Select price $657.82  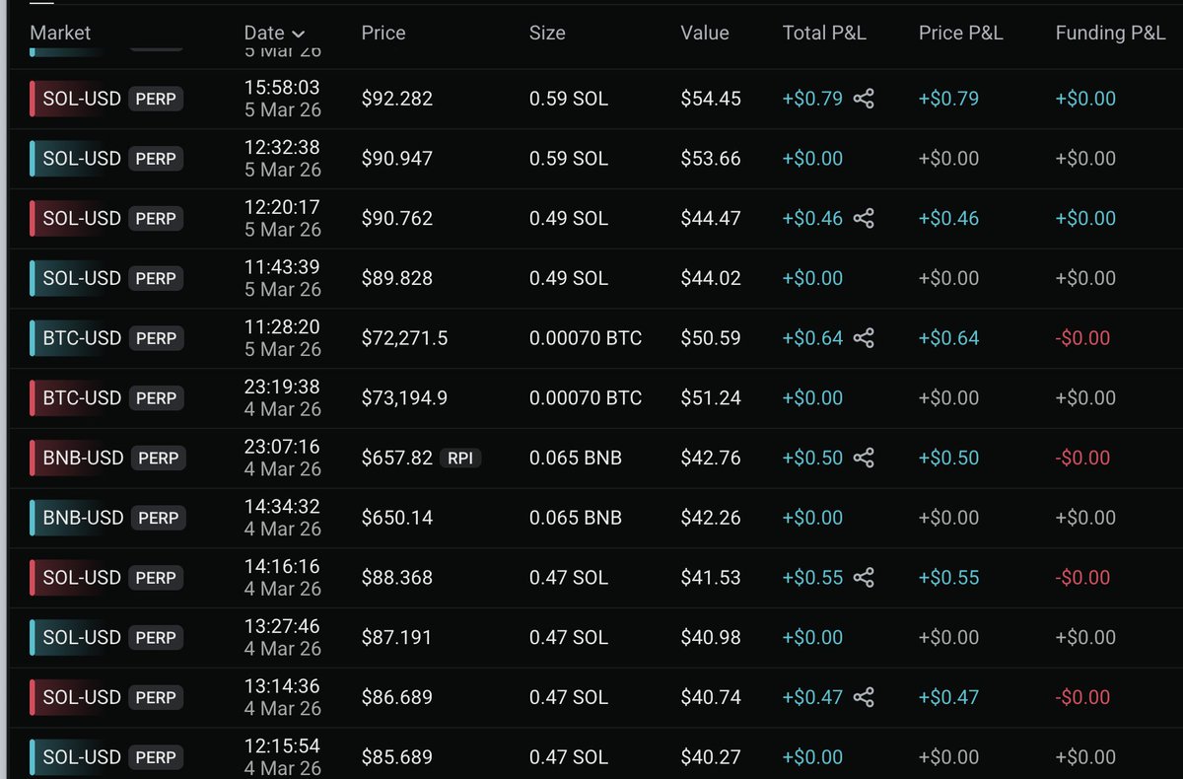point(397,458)
